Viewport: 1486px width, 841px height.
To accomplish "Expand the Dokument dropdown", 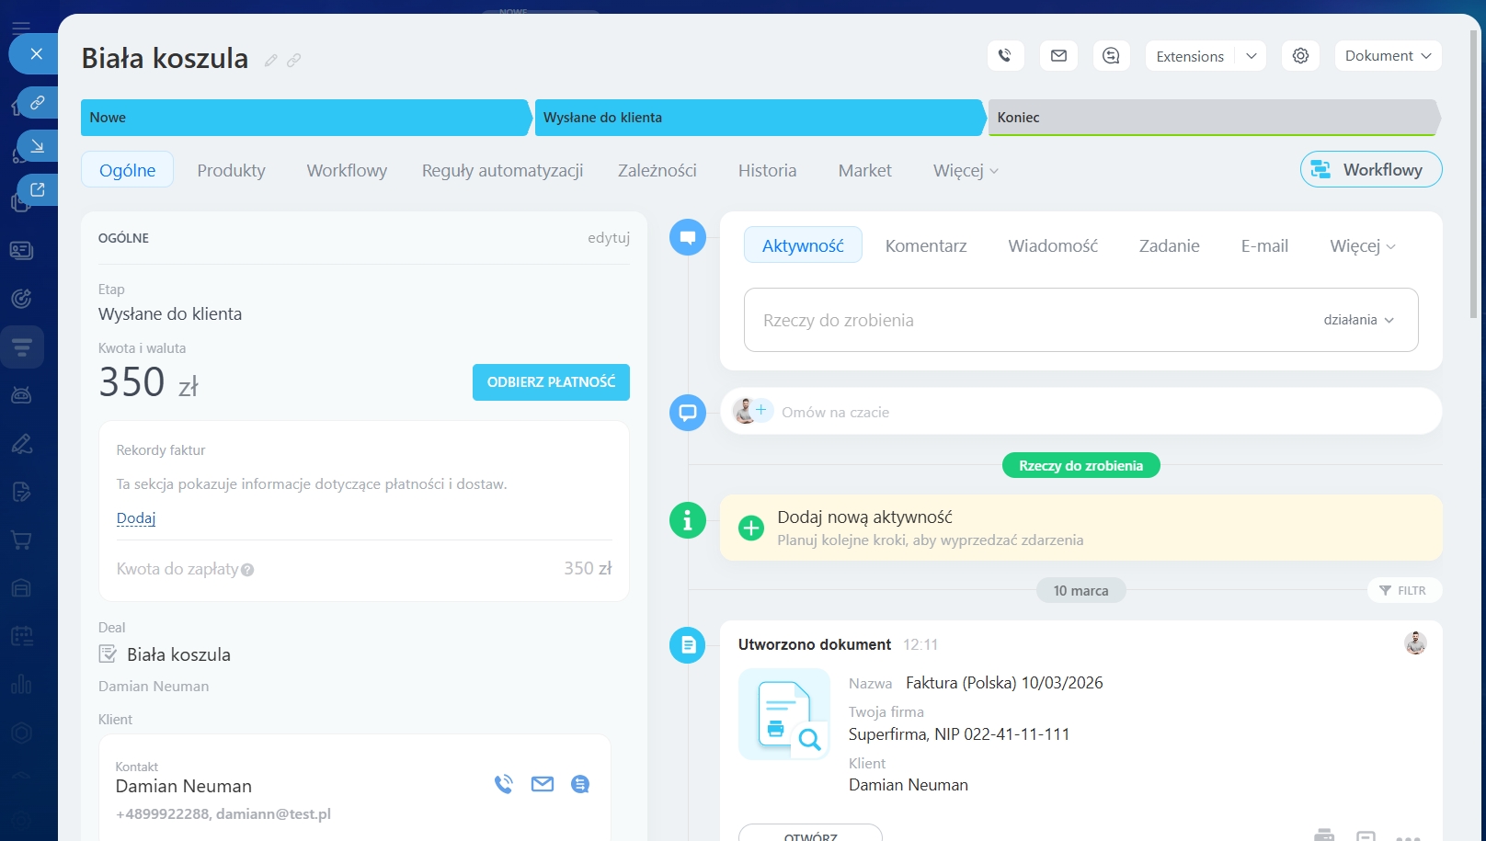I will (1387, 56).
